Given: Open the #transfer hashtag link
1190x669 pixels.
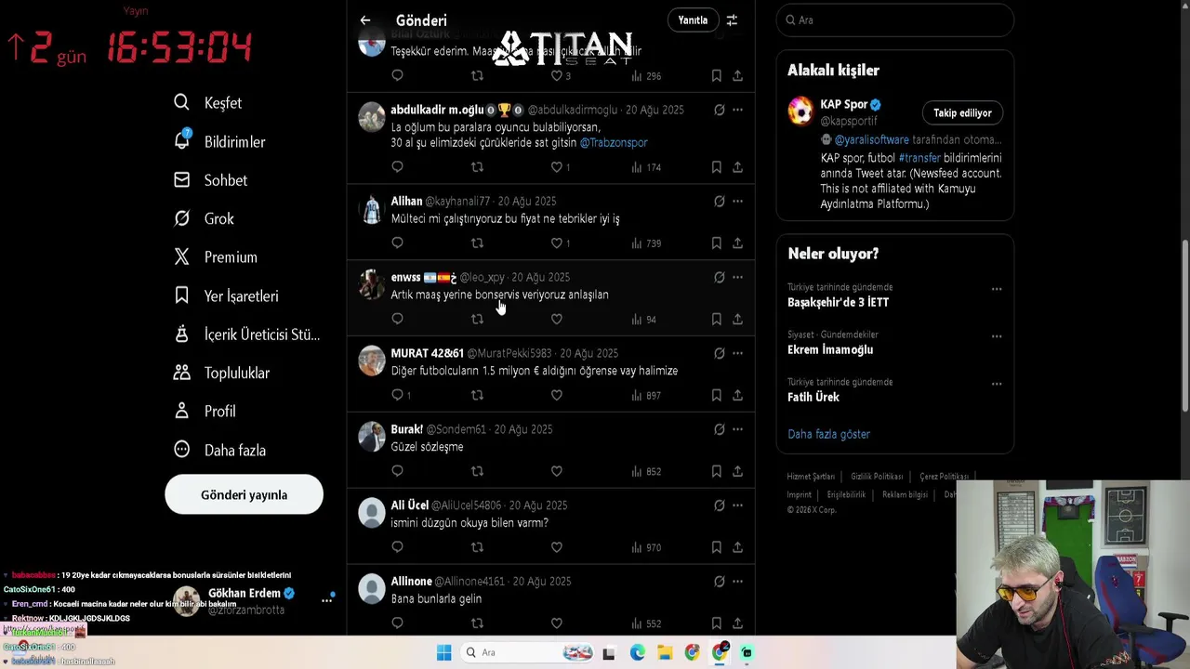Looking at the screenshot, I should click(x=919, y=158).
